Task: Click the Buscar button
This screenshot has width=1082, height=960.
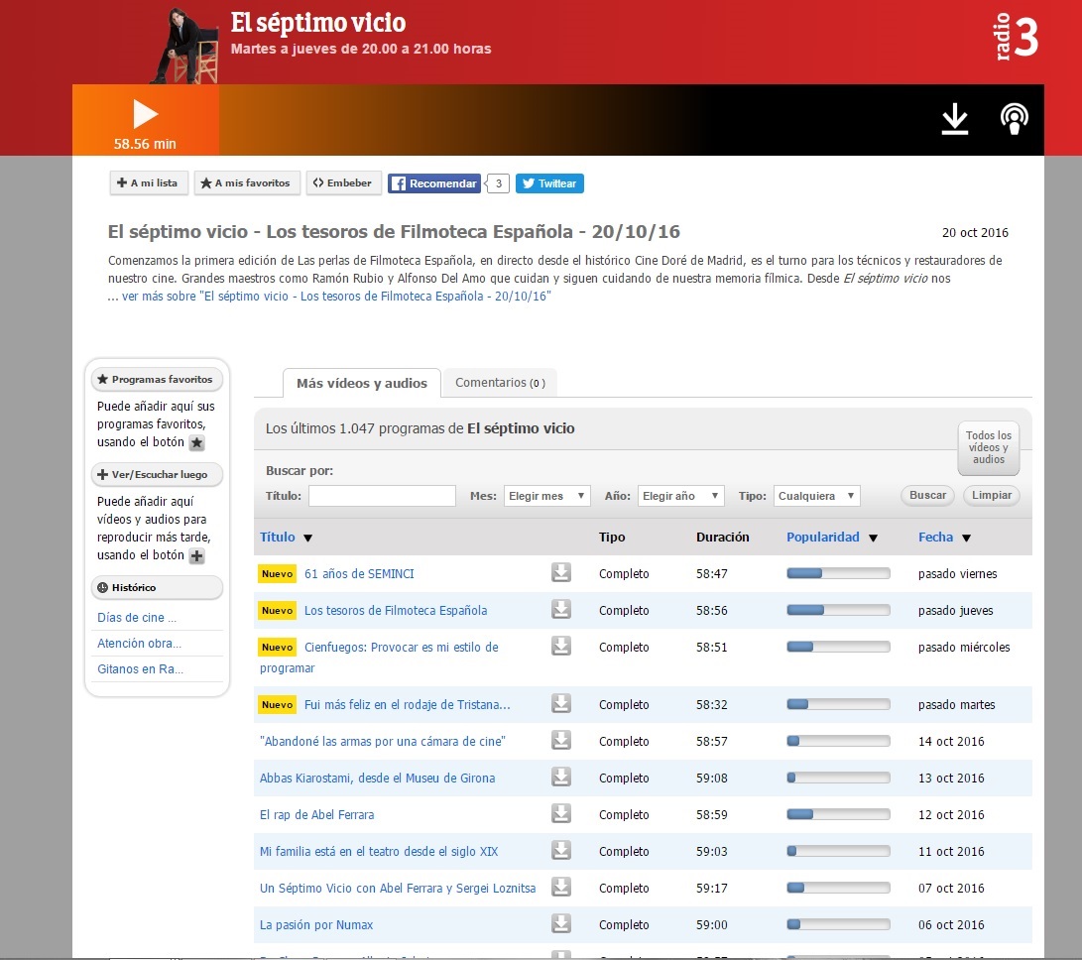Action: click(927, 495)
